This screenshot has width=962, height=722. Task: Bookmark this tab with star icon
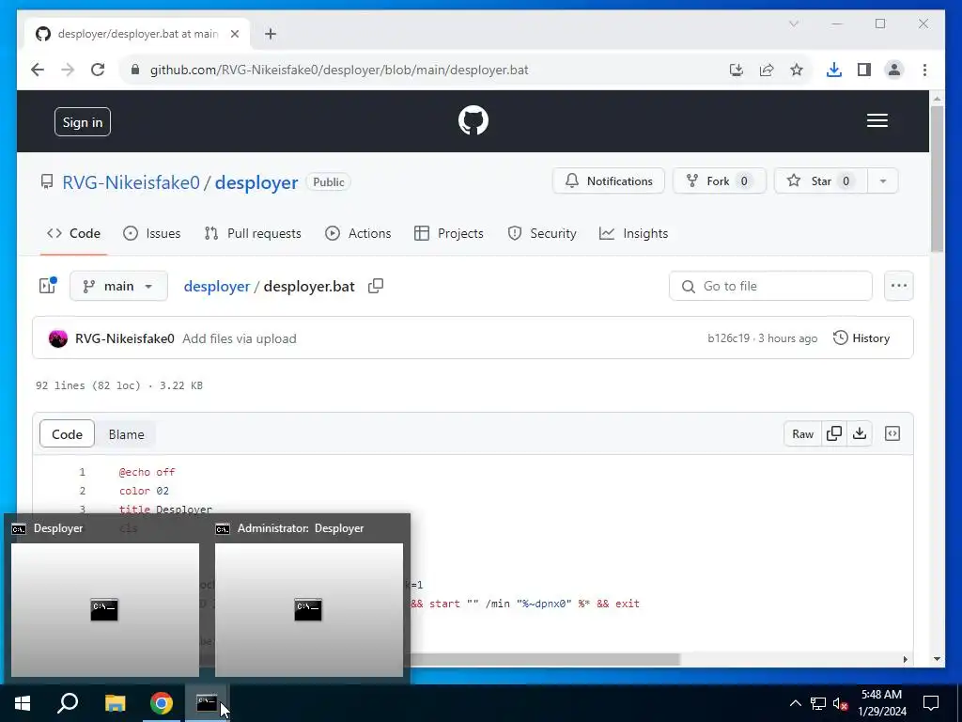click(797, 70)
